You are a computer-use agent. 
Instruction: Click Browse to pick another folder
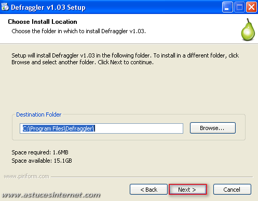213,128
